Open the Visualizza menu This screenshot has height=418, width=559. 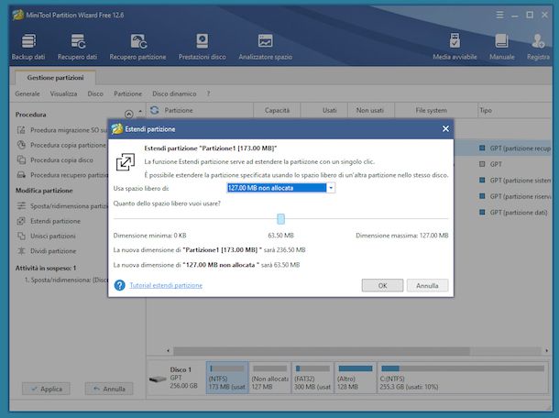[63, 93]
